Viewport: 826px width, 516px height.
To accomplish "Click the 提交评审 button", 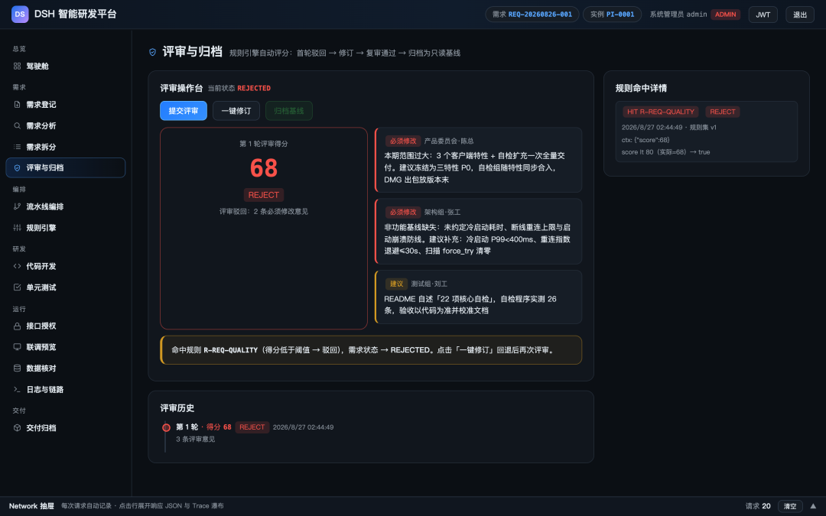I will (x=184, y=111).
